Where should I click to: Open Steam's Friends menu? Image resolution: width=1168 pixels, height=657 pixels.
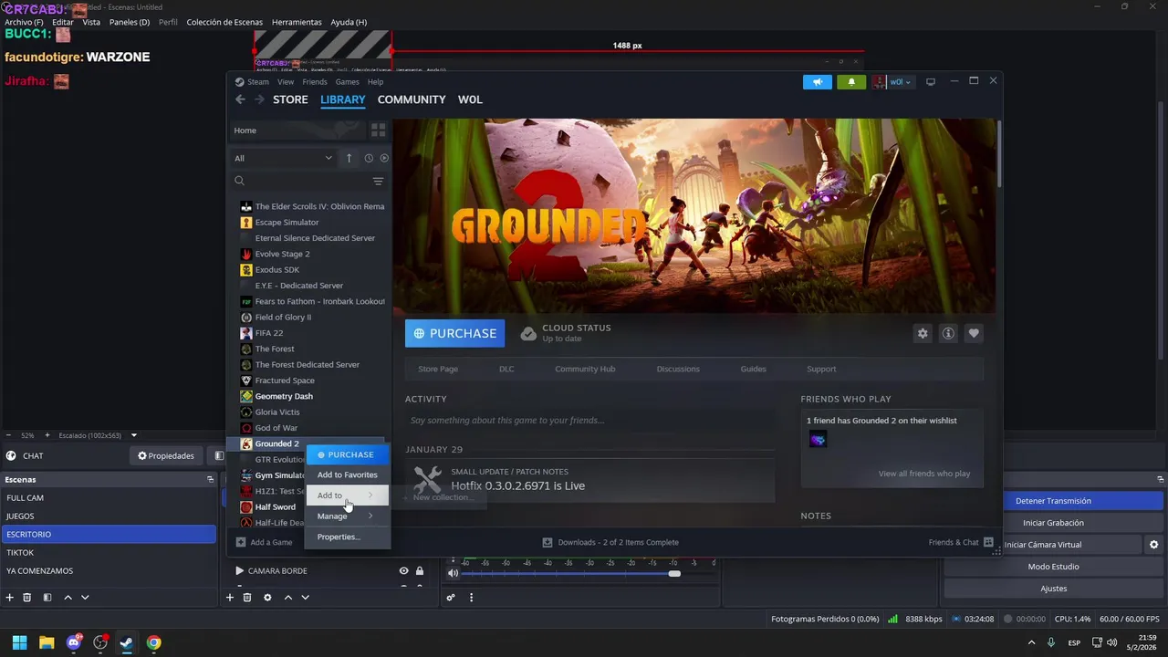315,82
